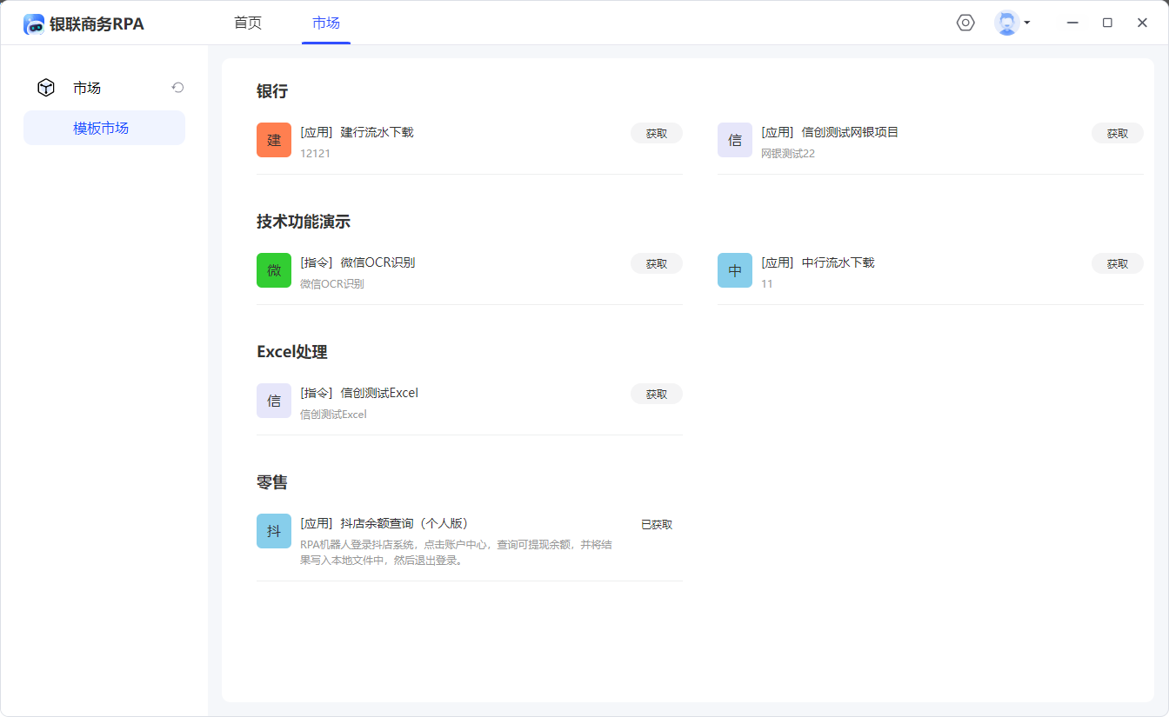Viewport: 1169px width, 717px height.
Task: Click the blue 抖 app icon
Action: tap(274, 531)
